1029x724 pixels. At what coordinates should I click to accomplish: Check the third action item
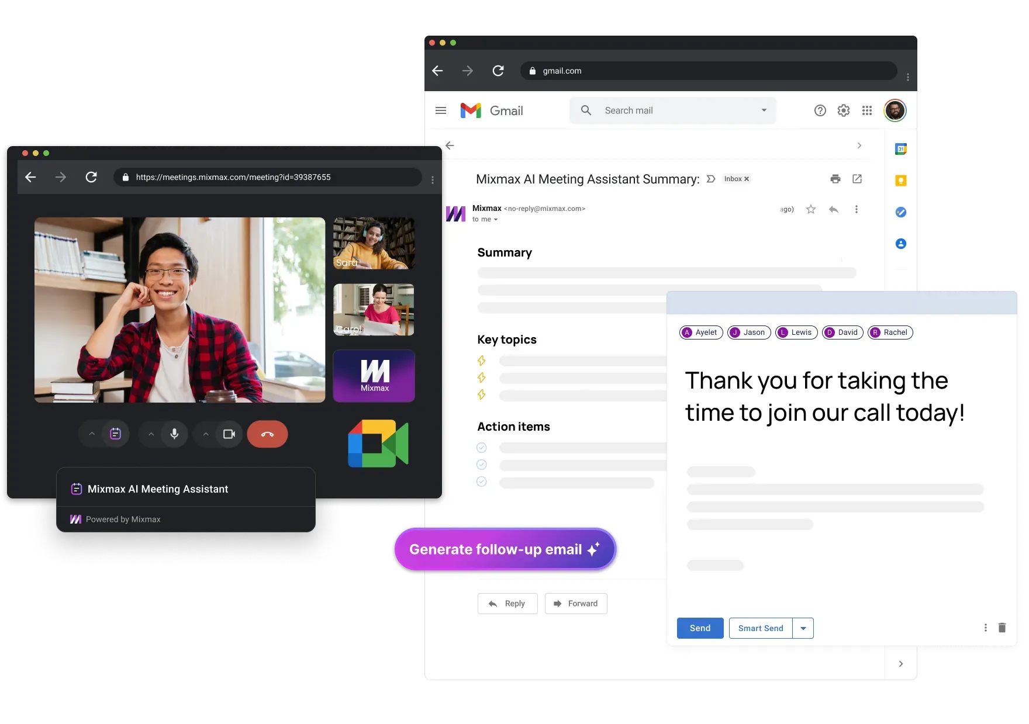coord(482,481)
